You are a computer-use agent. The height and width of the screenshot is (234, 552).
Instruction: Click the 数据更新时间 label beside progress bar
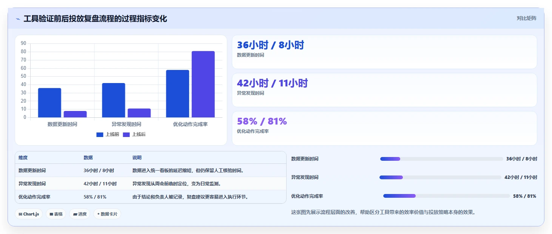[x=305, y=159]
